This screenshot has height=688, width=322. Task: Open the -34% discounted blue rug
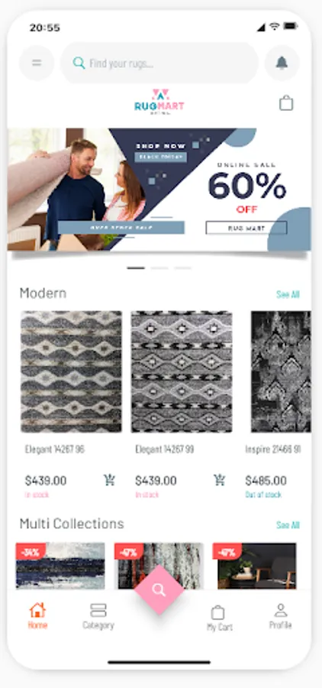tap(60, 566)
